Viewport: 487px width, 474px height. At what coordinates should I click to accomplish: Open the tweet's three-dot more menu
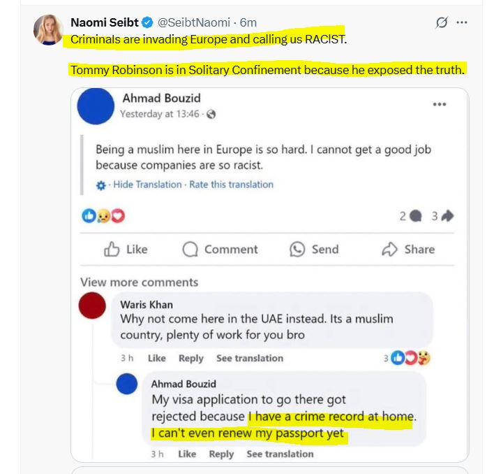click(462, 22)
